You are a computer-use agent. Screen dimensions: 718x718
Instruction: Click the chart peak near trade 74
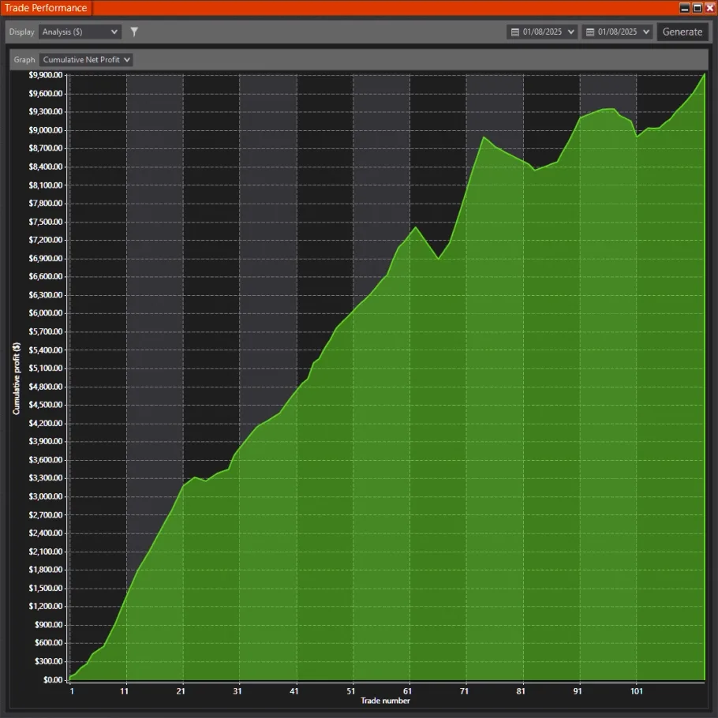484,137
